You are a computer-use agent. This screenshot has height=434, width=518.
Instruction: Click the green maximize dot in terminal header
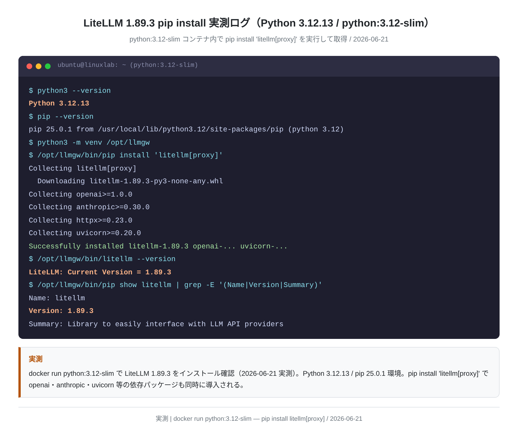(x=48, y=66)
